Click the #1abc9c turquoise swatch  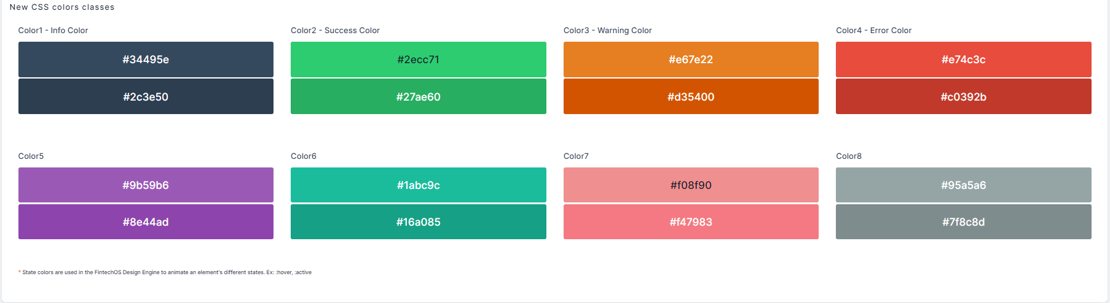click(x=418, y=185)
